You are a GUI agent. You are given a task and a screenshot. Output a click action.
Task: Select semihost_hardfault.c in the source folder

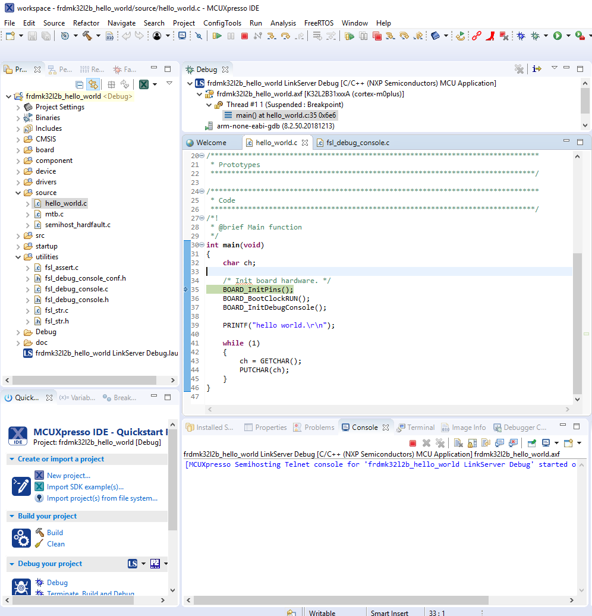coord(77,225)
